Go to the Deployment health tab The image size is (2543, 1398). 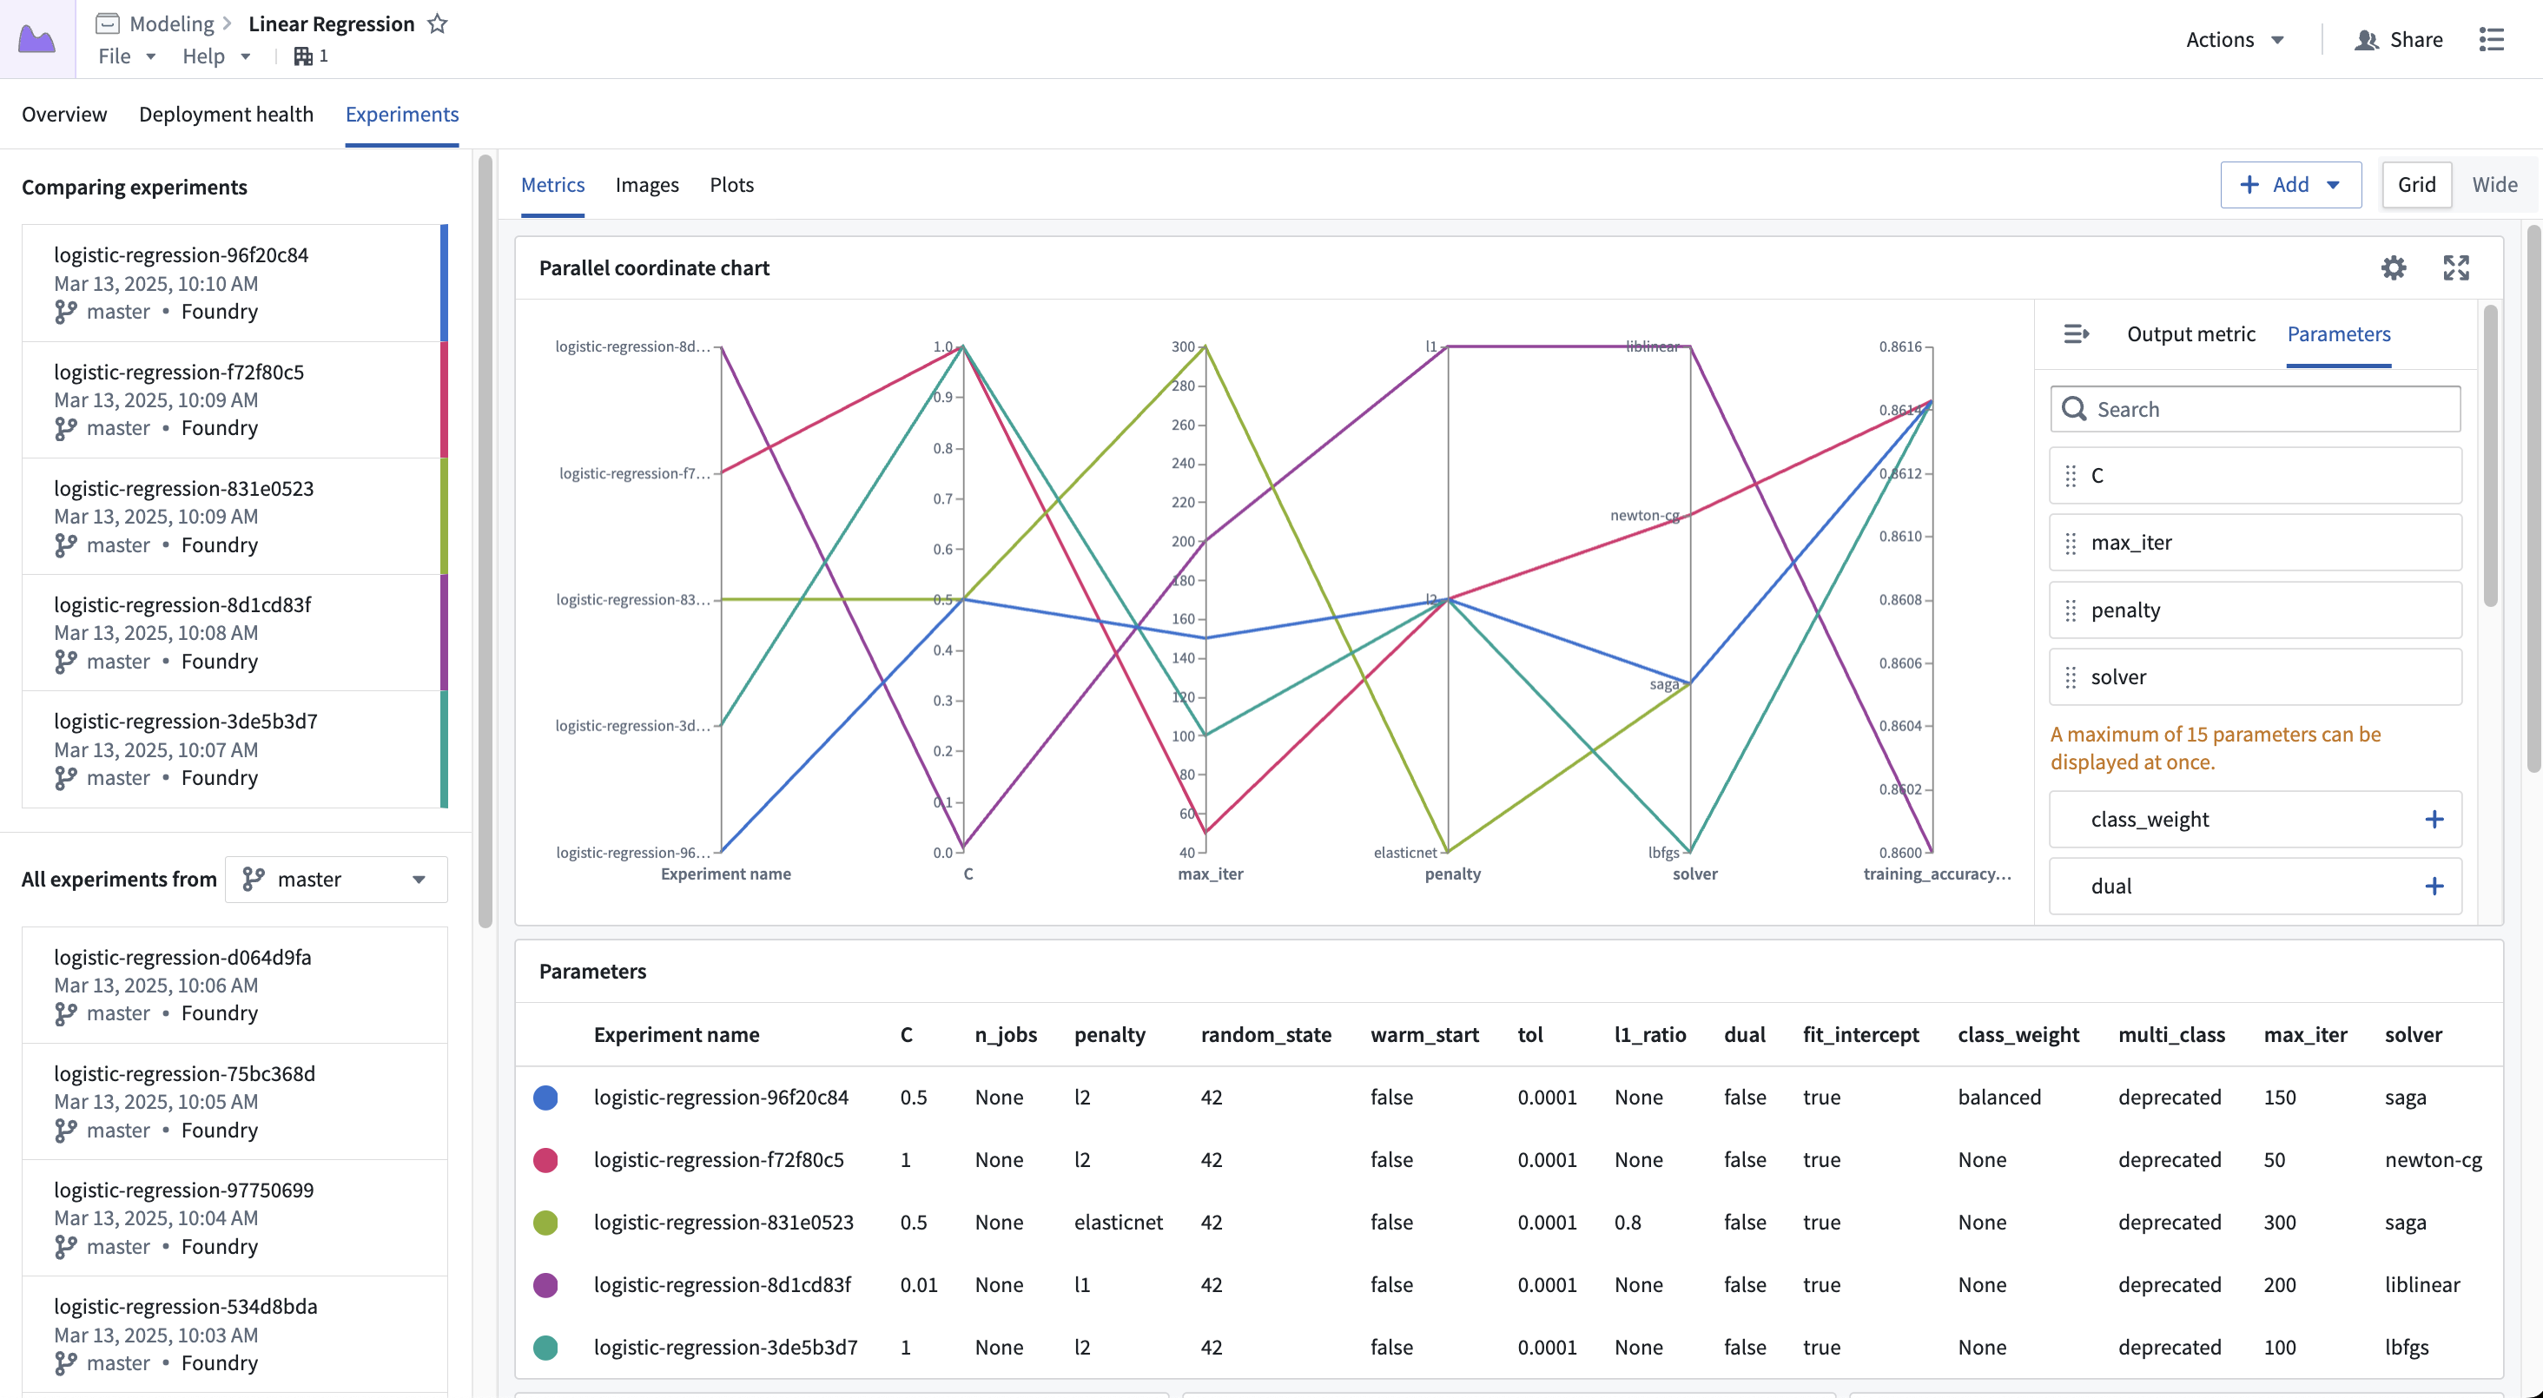pyautogui.click(x=226, y=115)
